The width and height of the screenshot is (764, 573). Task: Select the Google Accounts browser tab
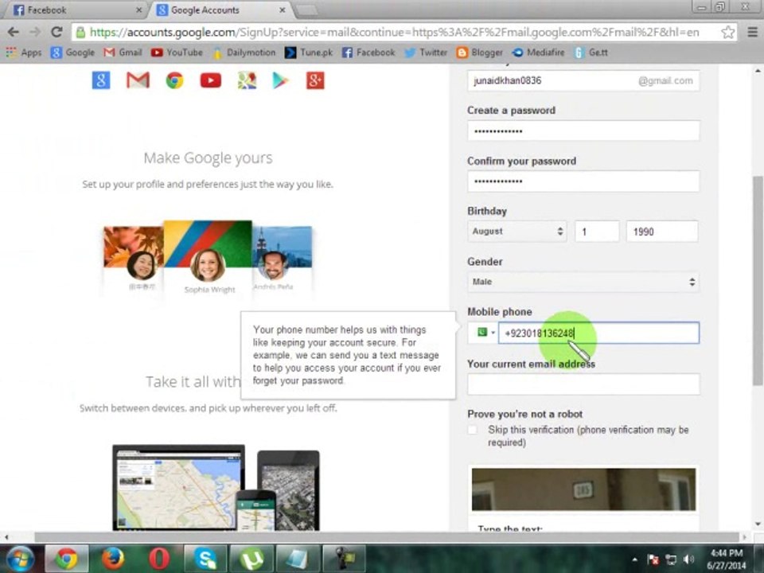point(220,10)
